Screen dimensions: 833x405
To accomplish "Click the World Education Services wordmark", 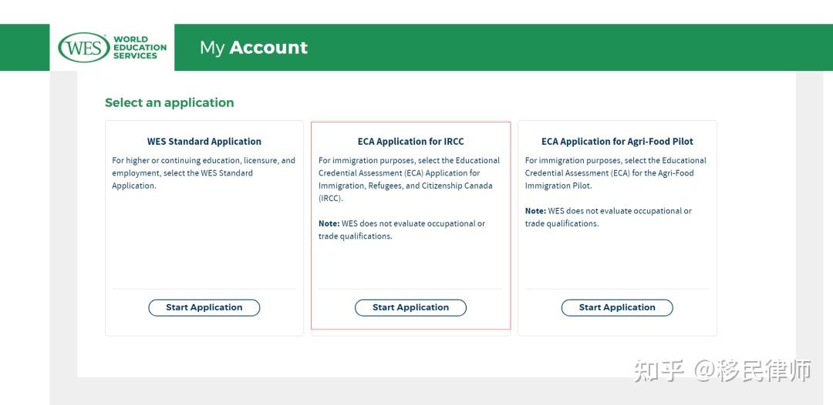I will click(x=140, y=48).
